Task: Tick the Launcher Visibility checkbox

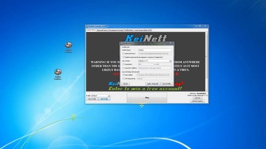Action: tap(123, 68)
